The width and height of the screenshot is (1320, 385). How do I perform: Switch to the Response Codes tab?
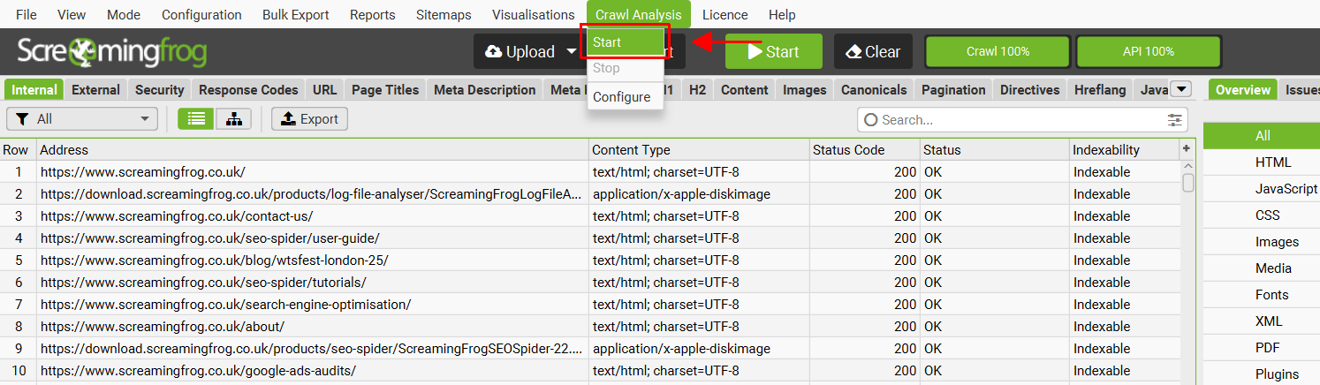[248, 90]
